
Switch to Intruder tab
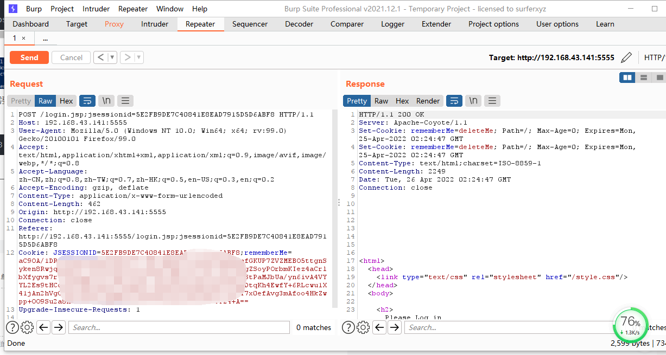(155, 24)
